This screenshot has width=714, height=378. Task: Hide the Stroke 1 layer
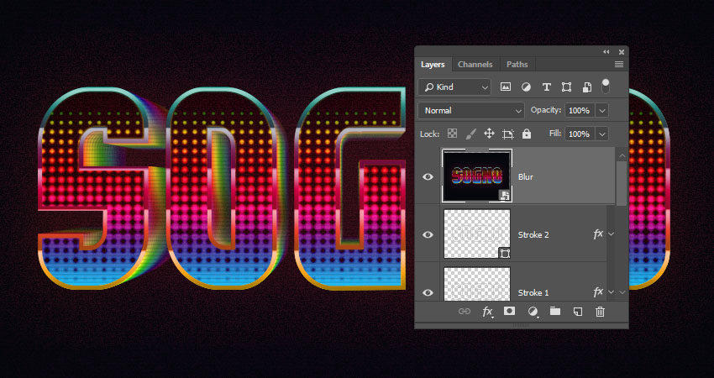coord(428,293)
